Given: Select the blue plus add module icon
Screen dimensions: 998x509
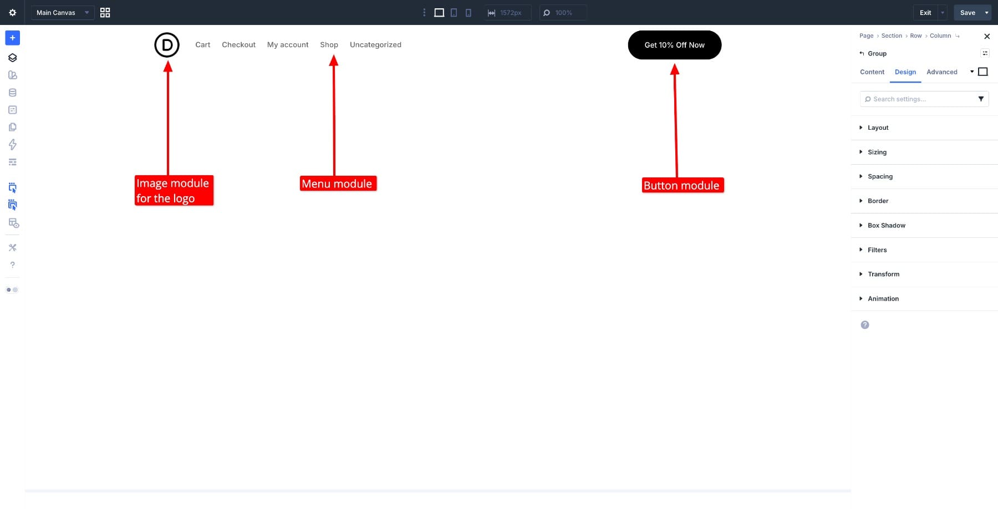Looking at the screenshot, I should coord(12,38).
